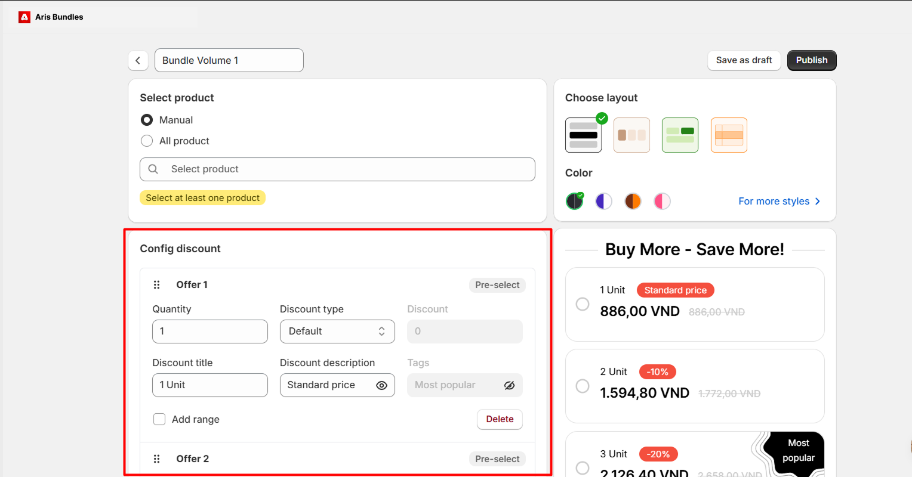Click the Most popular tags field

[465, 385]
